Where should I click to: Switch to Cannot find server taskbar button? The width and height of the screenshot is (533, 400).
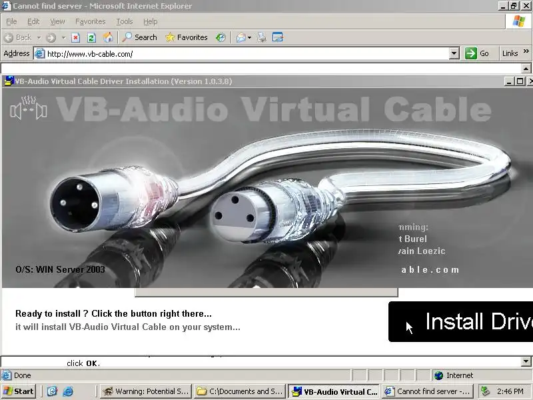(428, 391)
